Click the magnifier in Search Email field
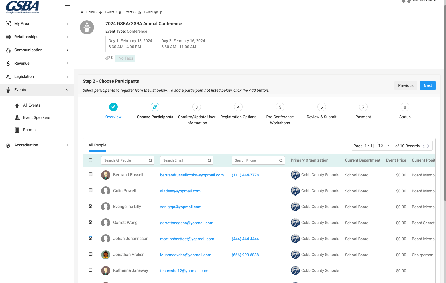 (209, 160)
